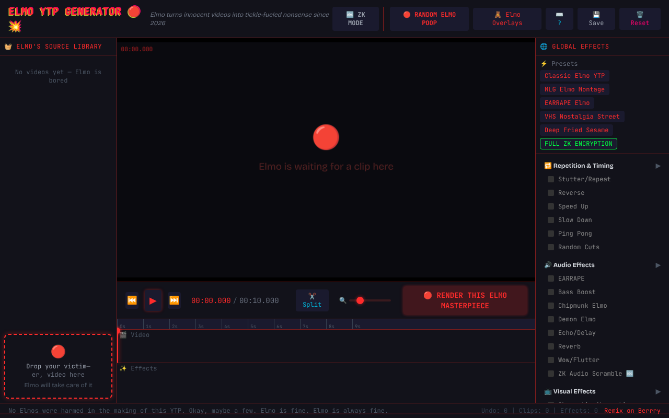Open the Remix on Berrry link
The height and width of the screenshot is (418, 669).
click(632, 411)
